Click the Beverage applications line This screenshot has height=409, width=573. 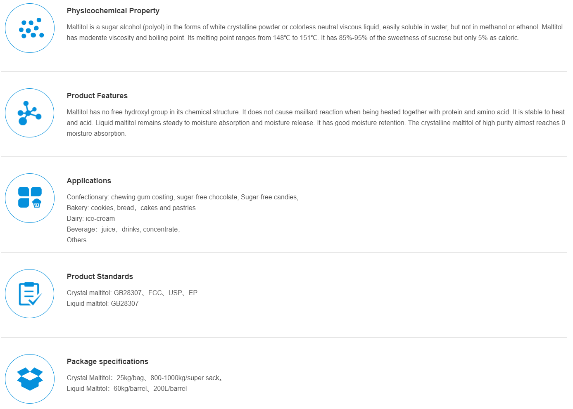tap(123, 229)
